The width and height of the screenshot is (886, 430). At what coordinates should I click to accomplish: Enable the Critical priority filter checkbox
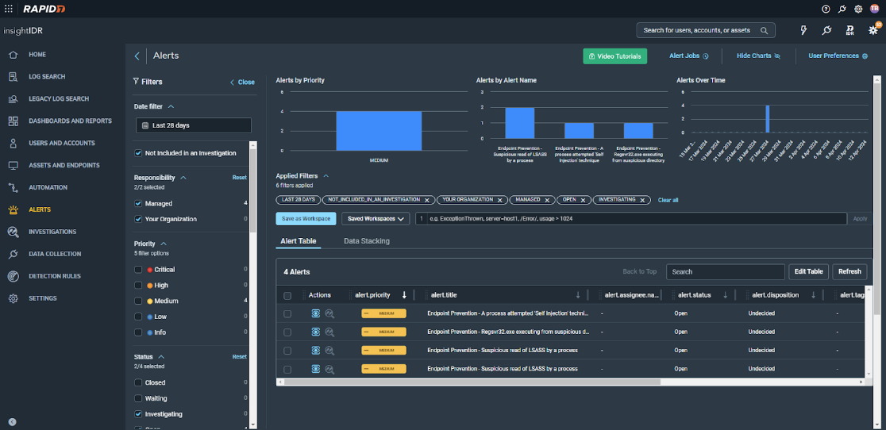[x=139, y=270]
